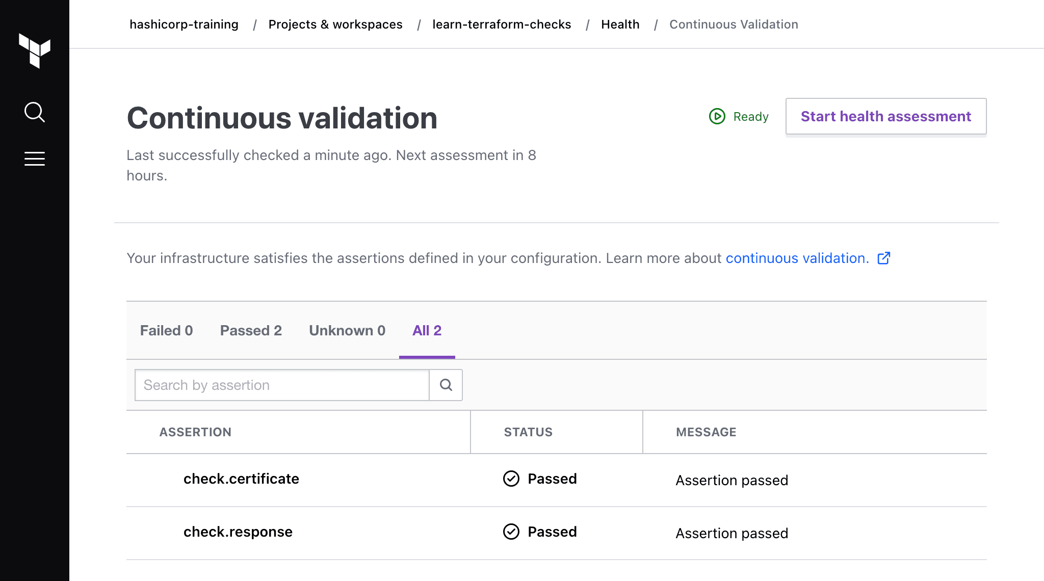The width and height of the screenshot is (1044, 581).
Task: Select the Unknown 0 filter tab
Action: pos(347,330)
